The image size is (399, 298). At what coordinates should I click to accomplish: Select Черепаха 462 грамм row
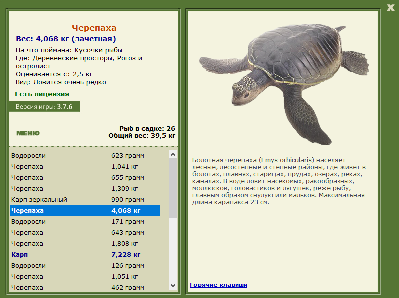[85, 287]
